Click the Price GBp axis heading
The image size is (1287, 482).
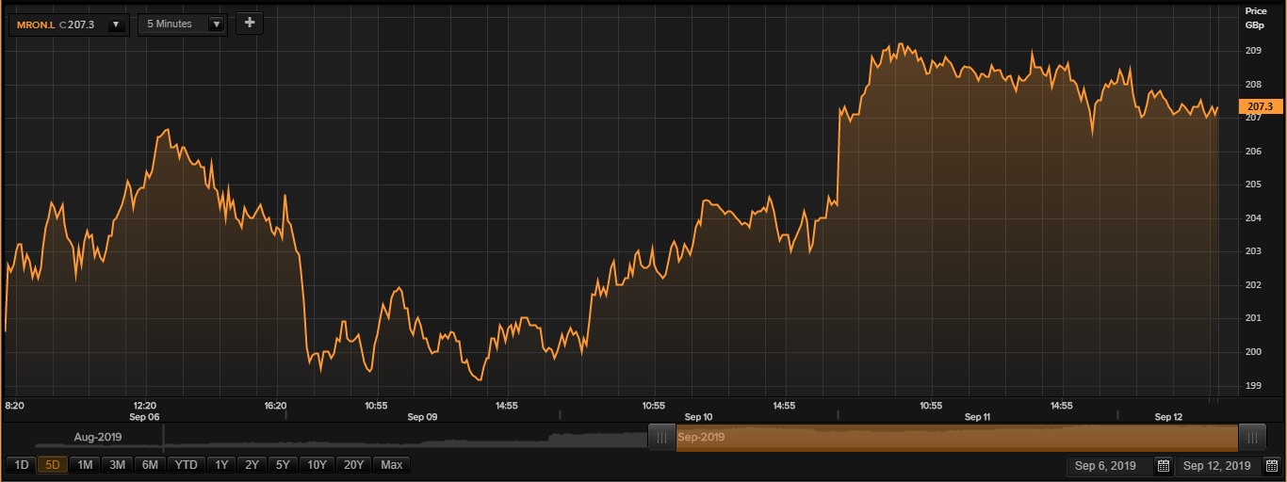click(x=1256, y=17)
